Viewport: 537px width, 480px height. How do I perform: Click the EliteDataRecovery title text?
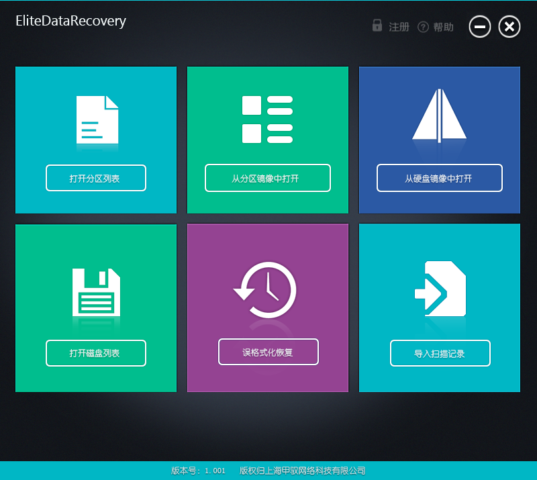[70, 21]
